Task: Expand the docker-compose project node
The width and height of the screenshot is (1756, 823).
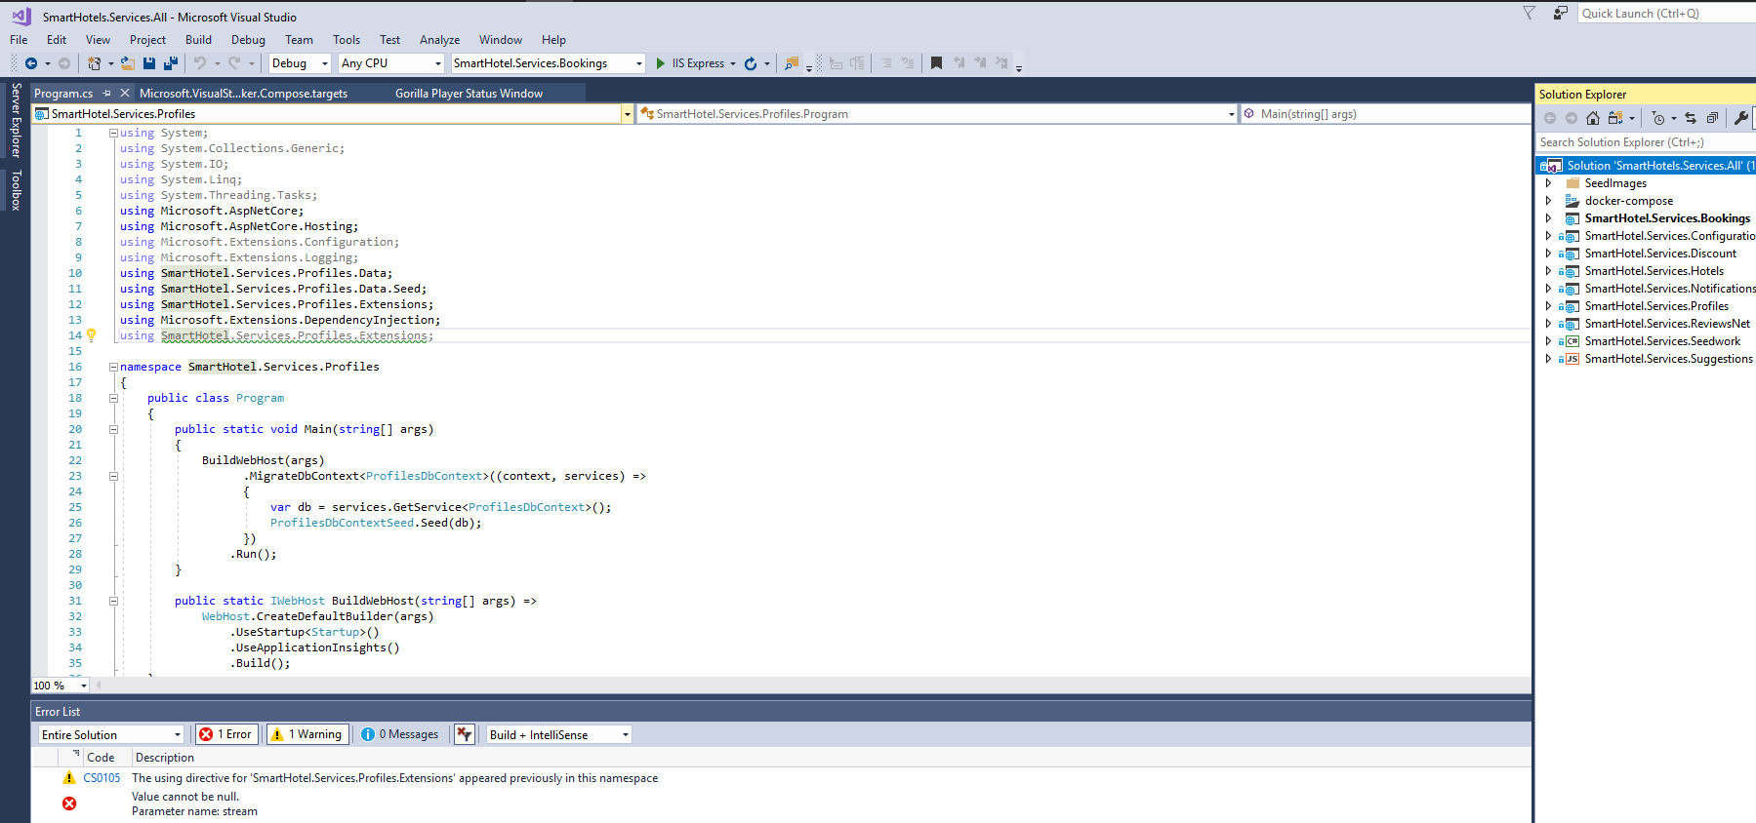Action: (1548, 201)
